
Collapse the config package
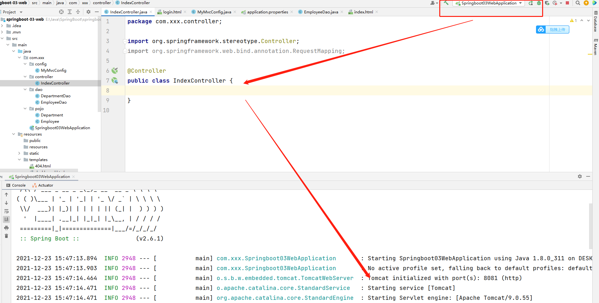point(25,64)
